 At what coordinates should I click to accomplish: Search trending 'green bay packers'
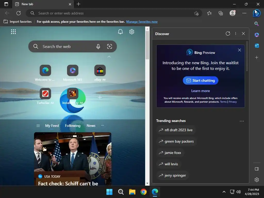pos(176,142)
